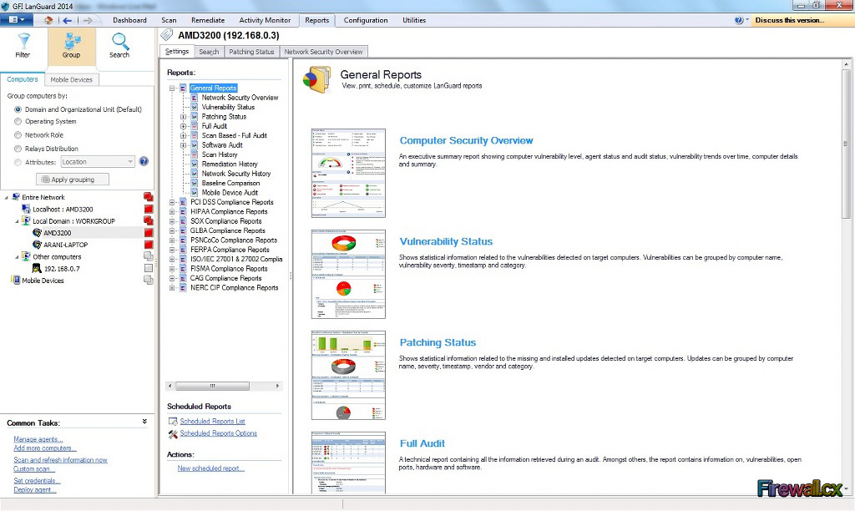Click the reports tree horizontal scrollbar thumb
This screenshot has height=511, width=855.
pyautogui.click(x=213, y=386)
